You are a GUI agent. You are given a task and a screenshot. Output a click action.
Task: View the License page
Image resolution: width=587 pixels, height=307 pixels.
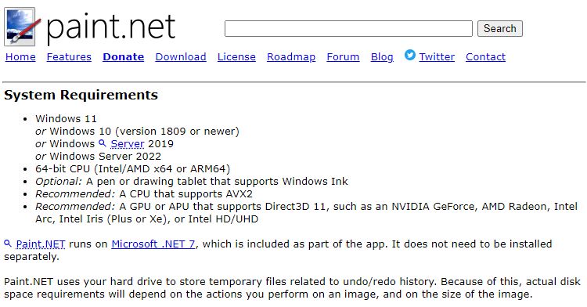click(x=236, y=57)
